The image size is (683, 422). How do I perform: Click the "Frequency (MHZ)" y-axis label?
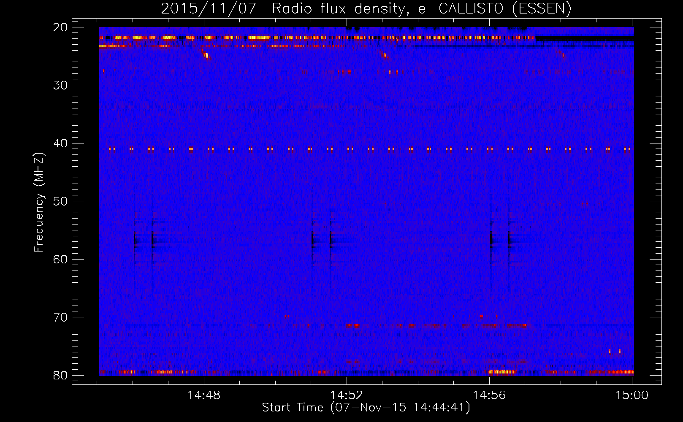tap(38, 203)
